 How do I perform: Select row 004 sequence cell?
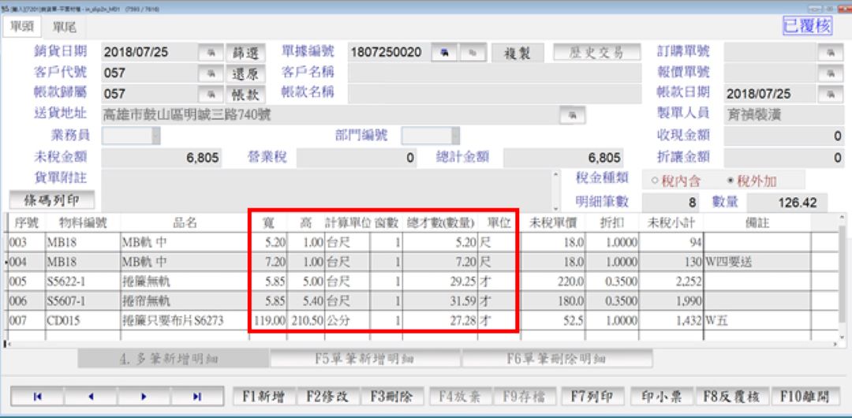click(27, 263)
